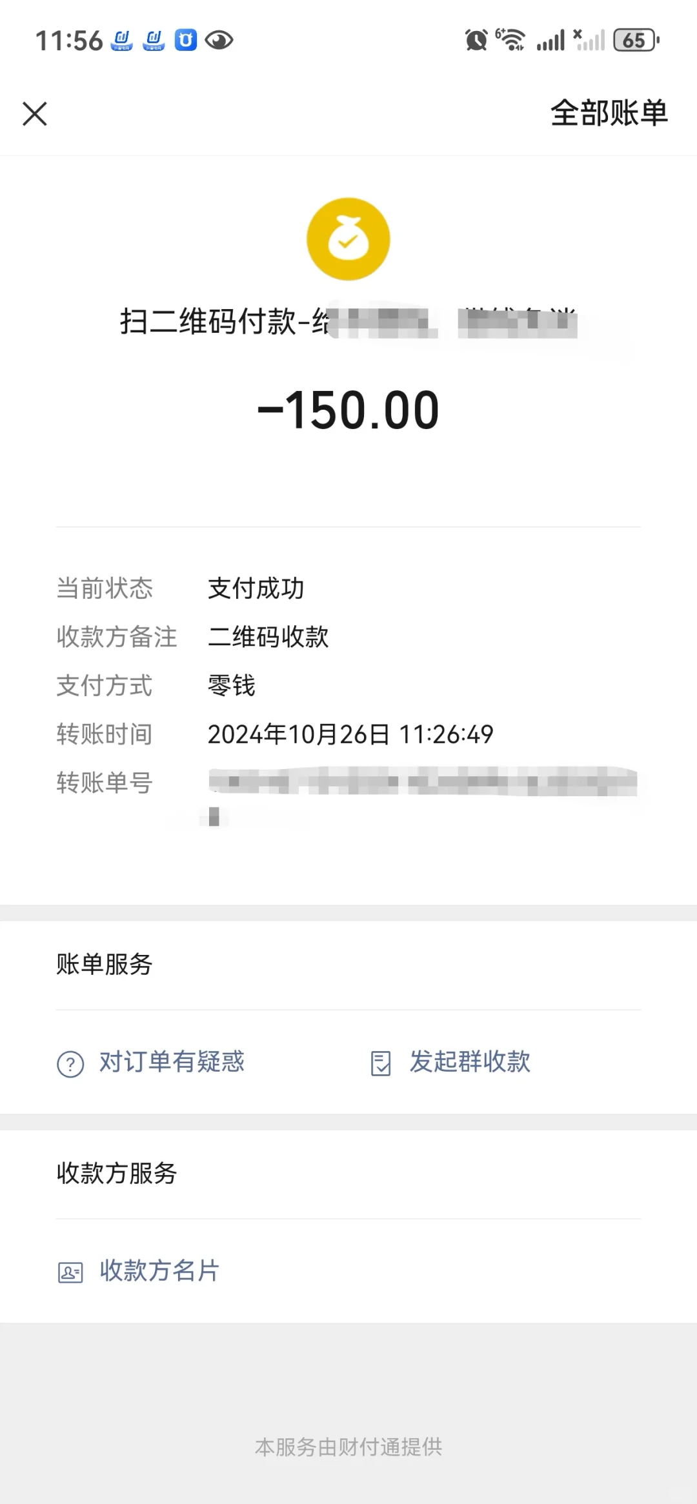The width and height of the screenshot is (697, 1504).
Task: Tap the payee card icon
Action: click(x=70, y=1272)
